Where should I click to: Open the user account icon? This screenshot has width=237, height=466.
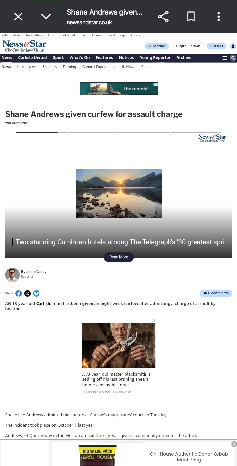(x=233, y=46)
